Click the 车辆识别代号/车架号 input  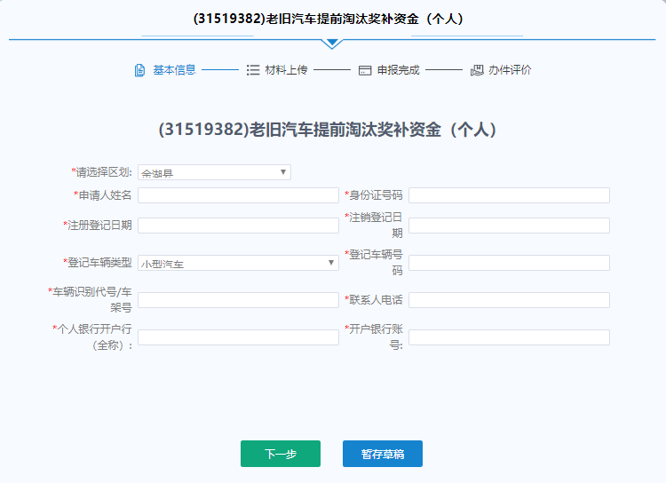pyautogui.click(x=238, y=300)
